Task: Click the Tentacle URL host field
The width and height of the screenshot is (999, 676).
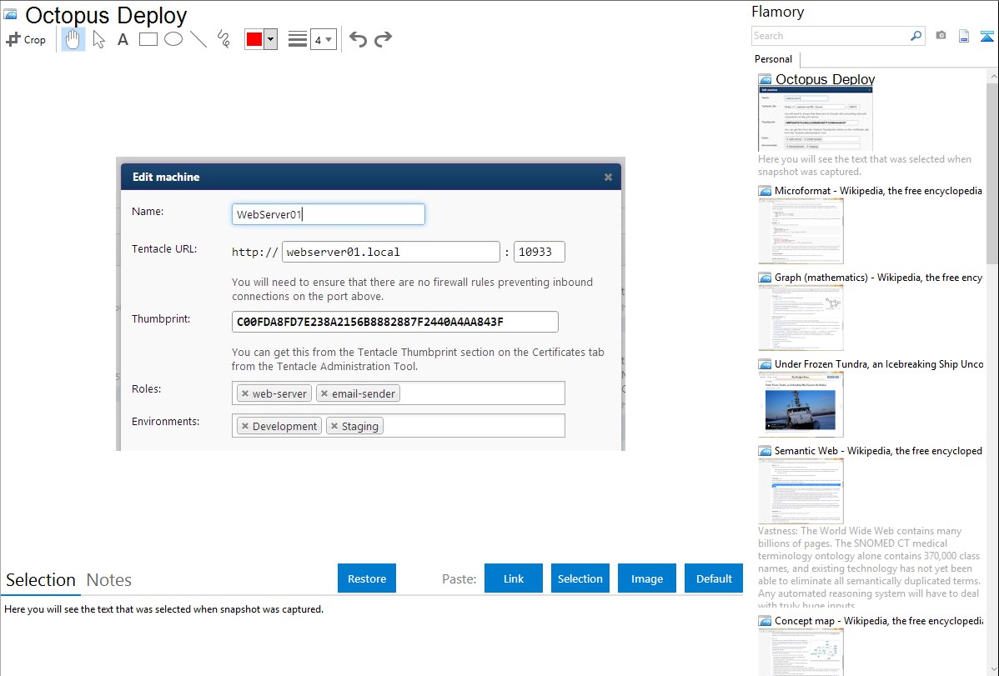Action: click(x=391, y=252)
